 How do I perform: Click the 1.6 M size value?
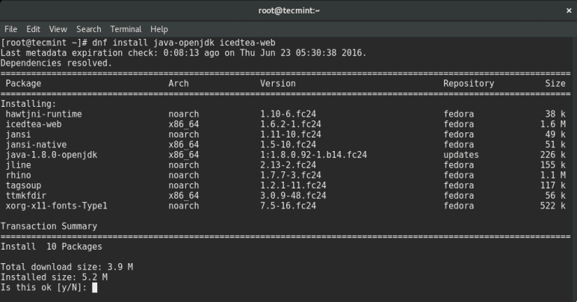pos(553,124)
